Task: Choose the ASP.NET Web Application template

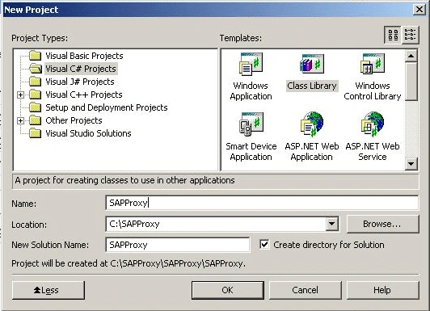Action: (x=311, y=136)
